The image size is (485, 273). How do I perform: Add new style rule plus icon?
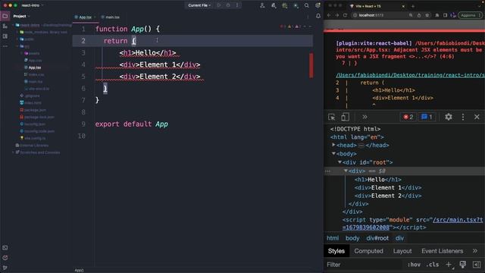point(449,265)
